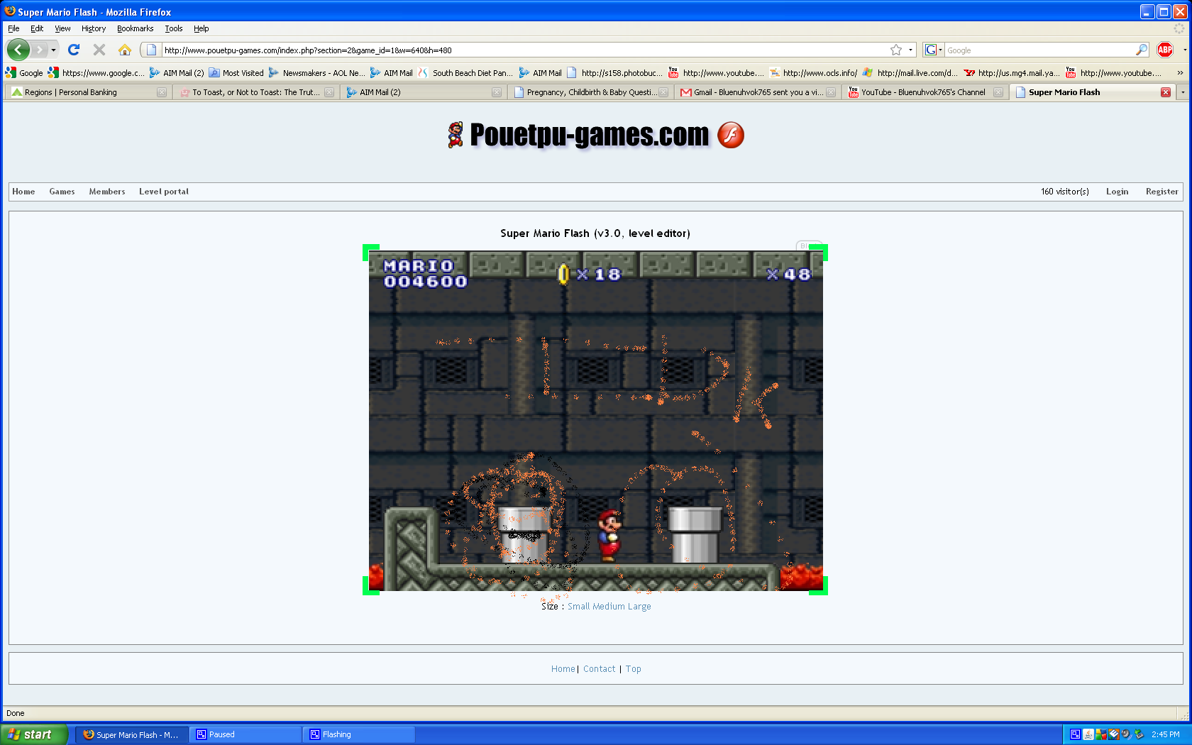The image size is (1192, 745).
Task: Click the Firefox back arrow button
Action: coord(18,50)
